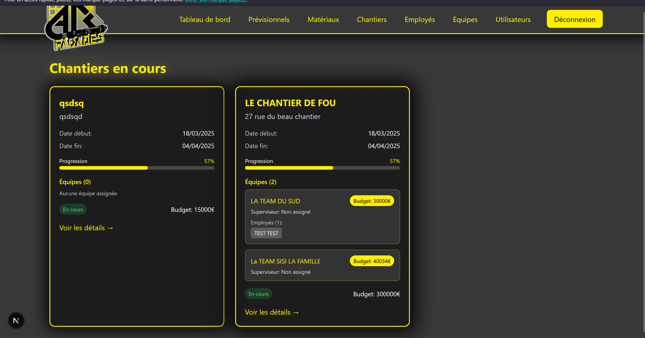This screenshot has height=338, width=645.
Task: Click La TEAM SISI LA FAMILLE card
Action: pyautogui.click(x=285, y=261)
